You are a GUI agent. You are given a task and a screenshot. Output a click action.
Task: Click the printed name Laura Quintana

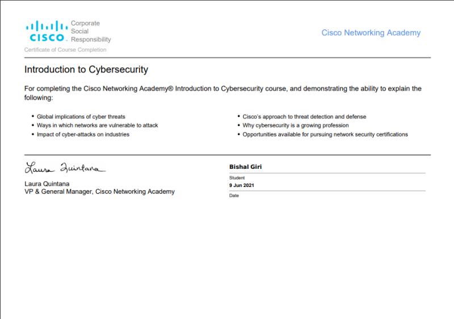coord(48,184)
